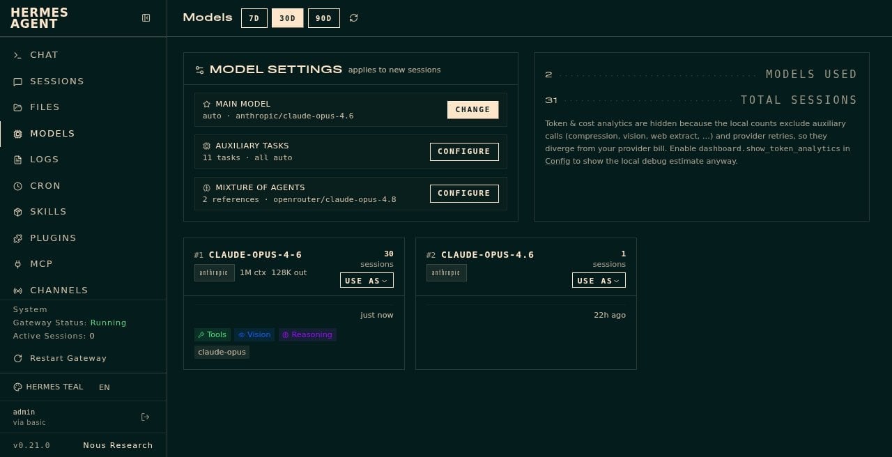Open USE AS dropdown for claude-opus-4.6
This screenshot has width=892, height=457.
click(x=599, y=280)
